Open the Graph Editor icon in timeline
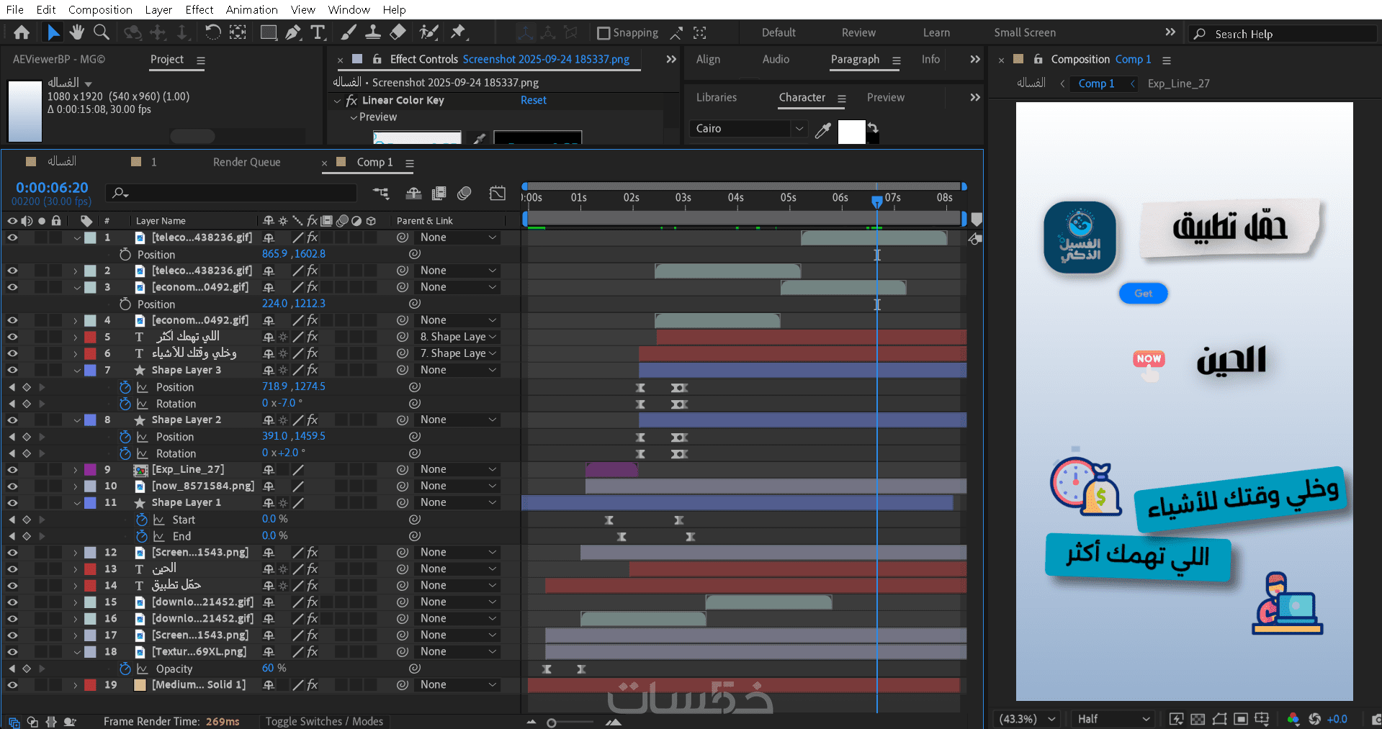The height and width of the screenshot is (729, 1382). point(498,193)
